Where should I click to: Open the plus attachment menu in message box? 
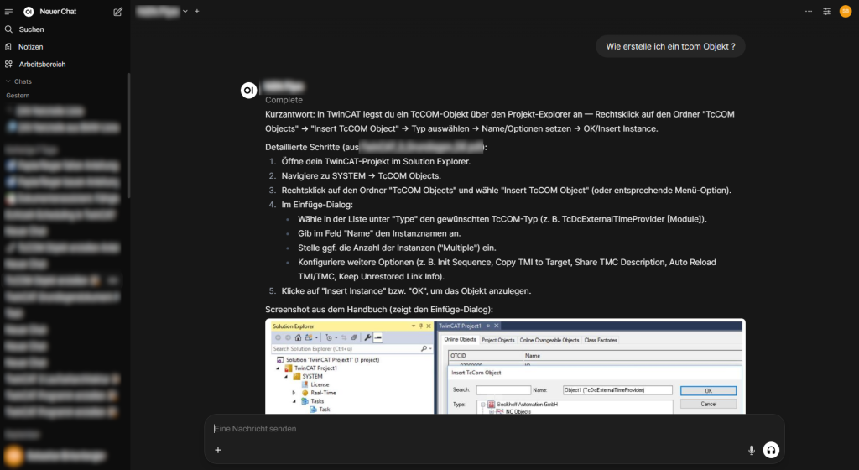click(x=218, y=450)
